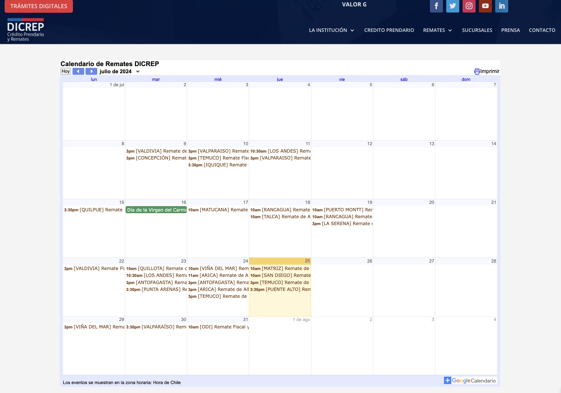Click the Hoy button
This screenshot has height=393, width=561.
[x=66, y=71]
